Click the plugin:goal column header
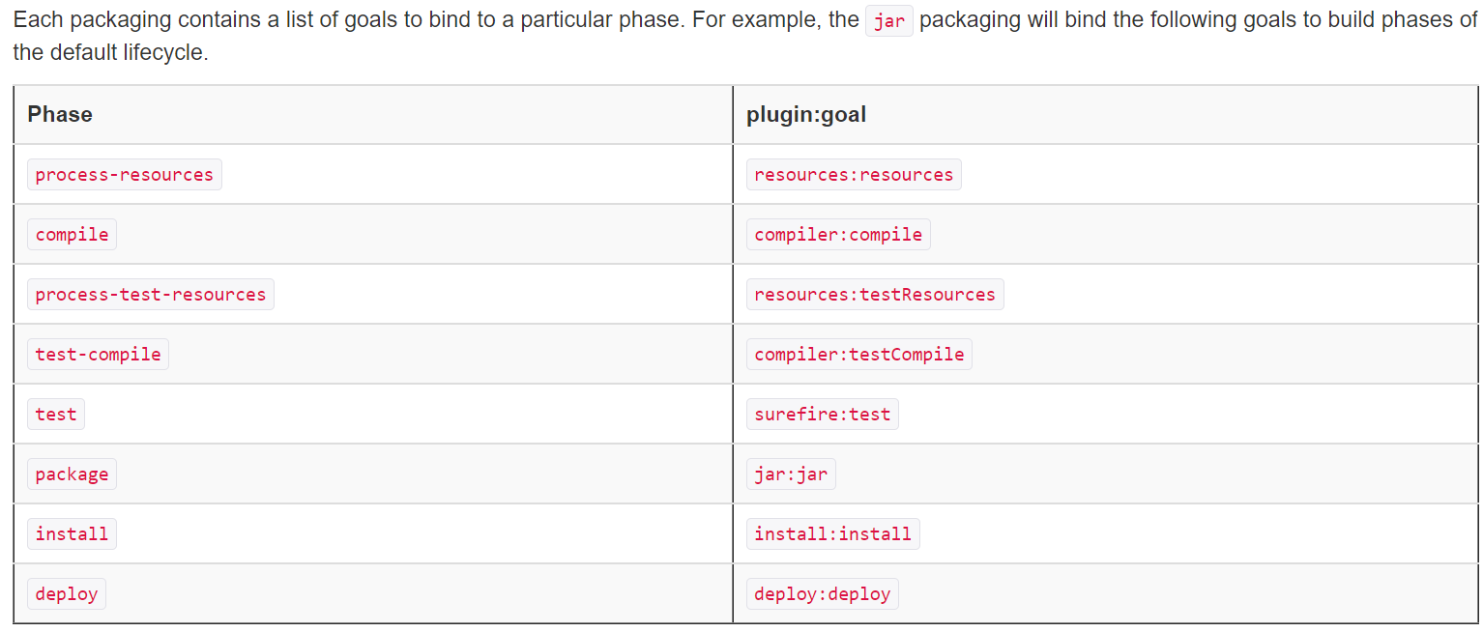1483x632 pixels. point(806,115)
